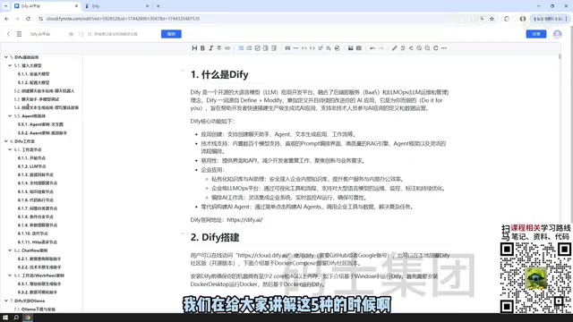Insert hyperlink from the editor toolbar
The height and width of the screenshot is (322, 573).
pyautogui.click(x=227, y=48)
